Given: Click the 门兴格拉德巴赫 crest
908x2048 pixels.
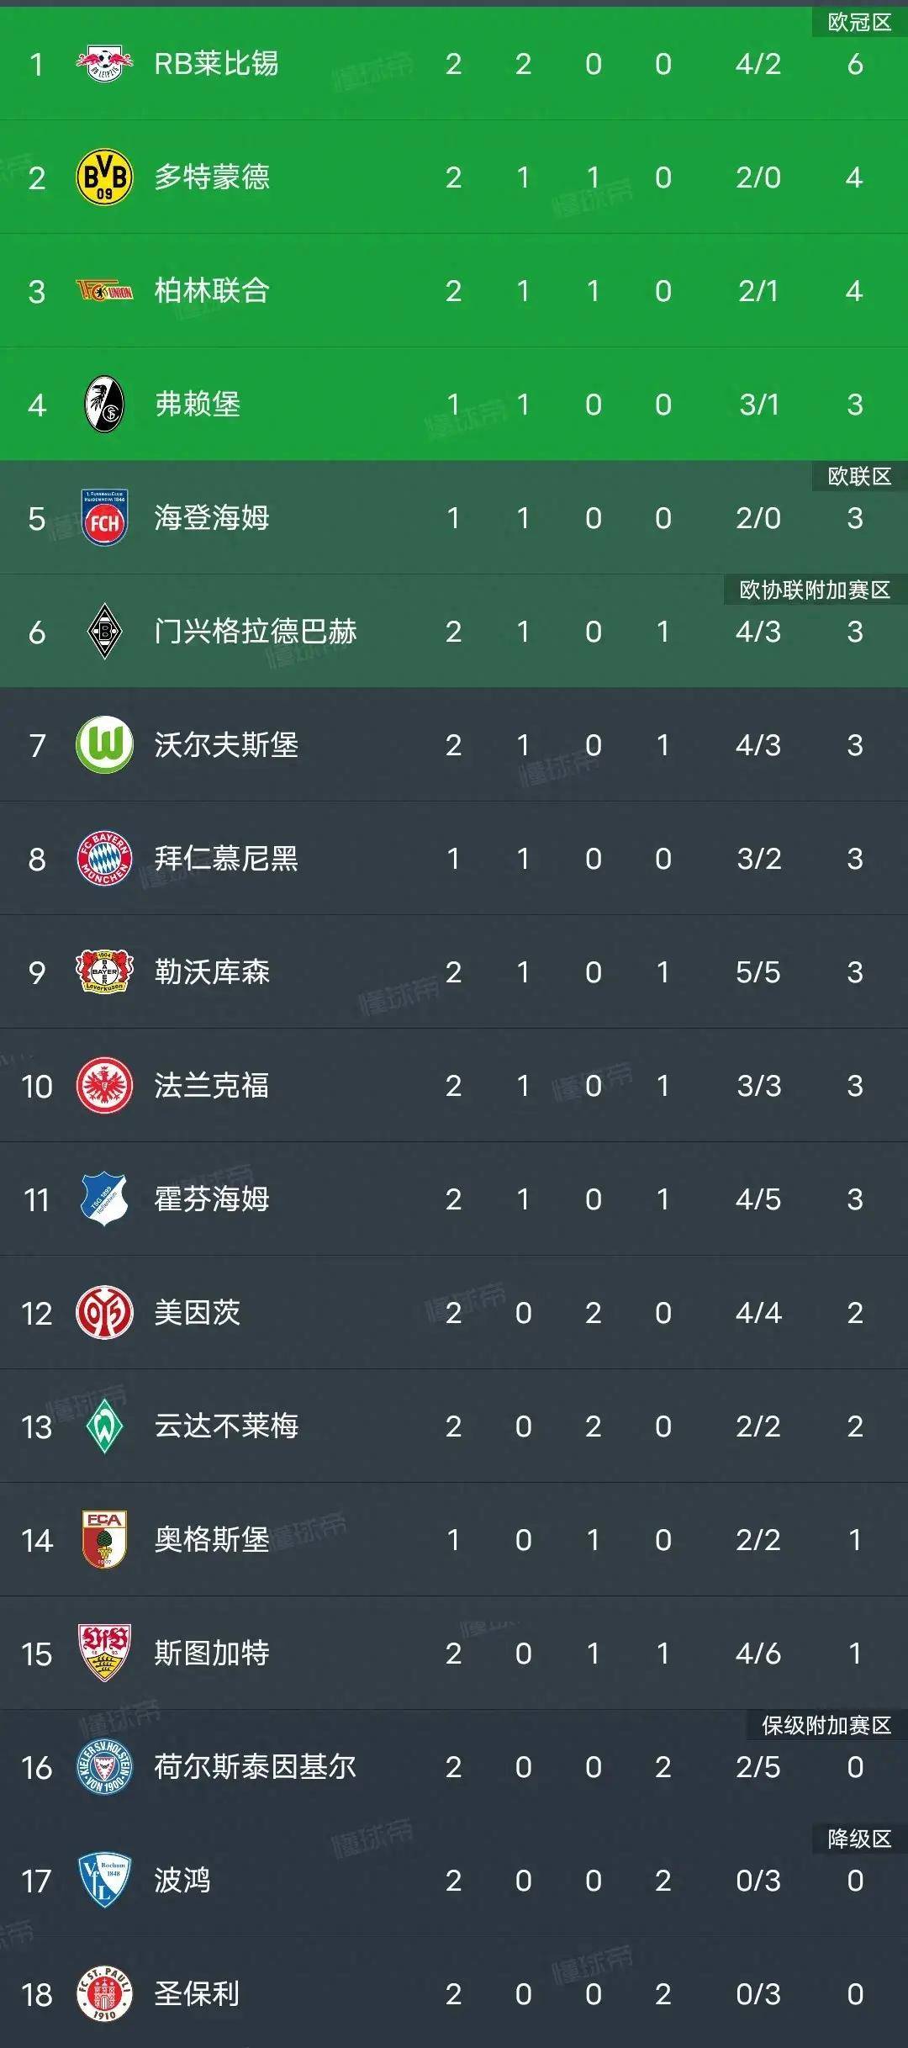Looking at the screenshot, I should pos(104,632).
